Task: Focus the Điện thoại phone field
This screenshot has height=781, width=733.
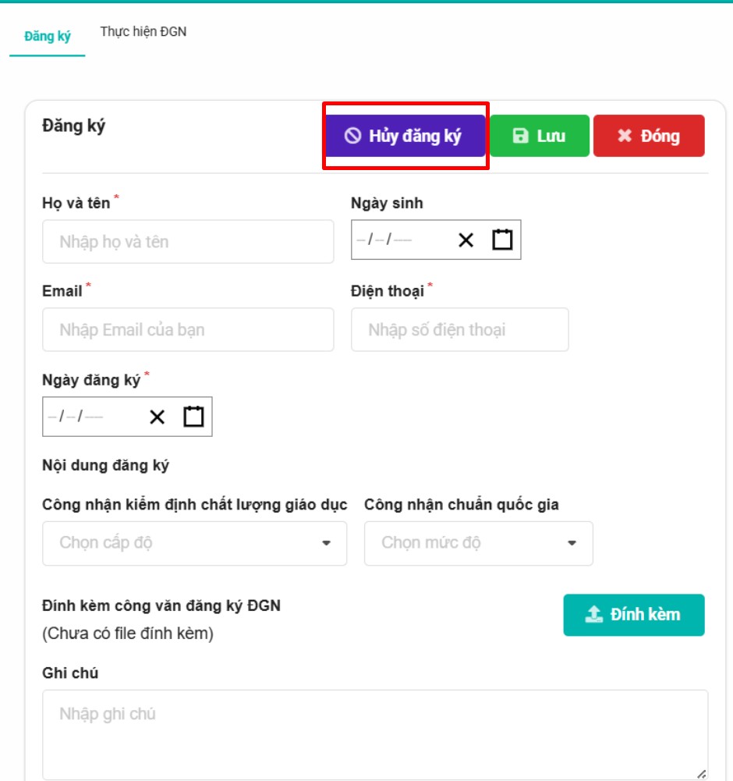Action: [x=459, y=329]
